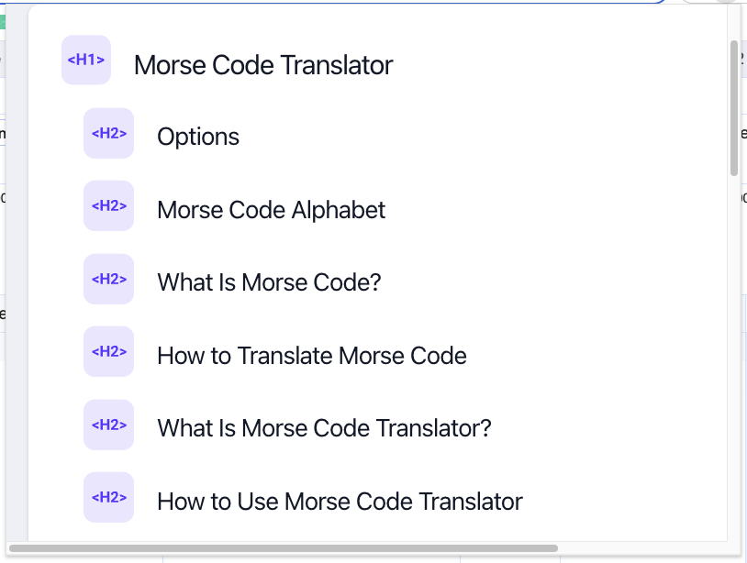Screen dimensions: 747x563
Task: Navigate to How to Translate Morse Code
Action: pyautogui.click(x=312, y=356)
